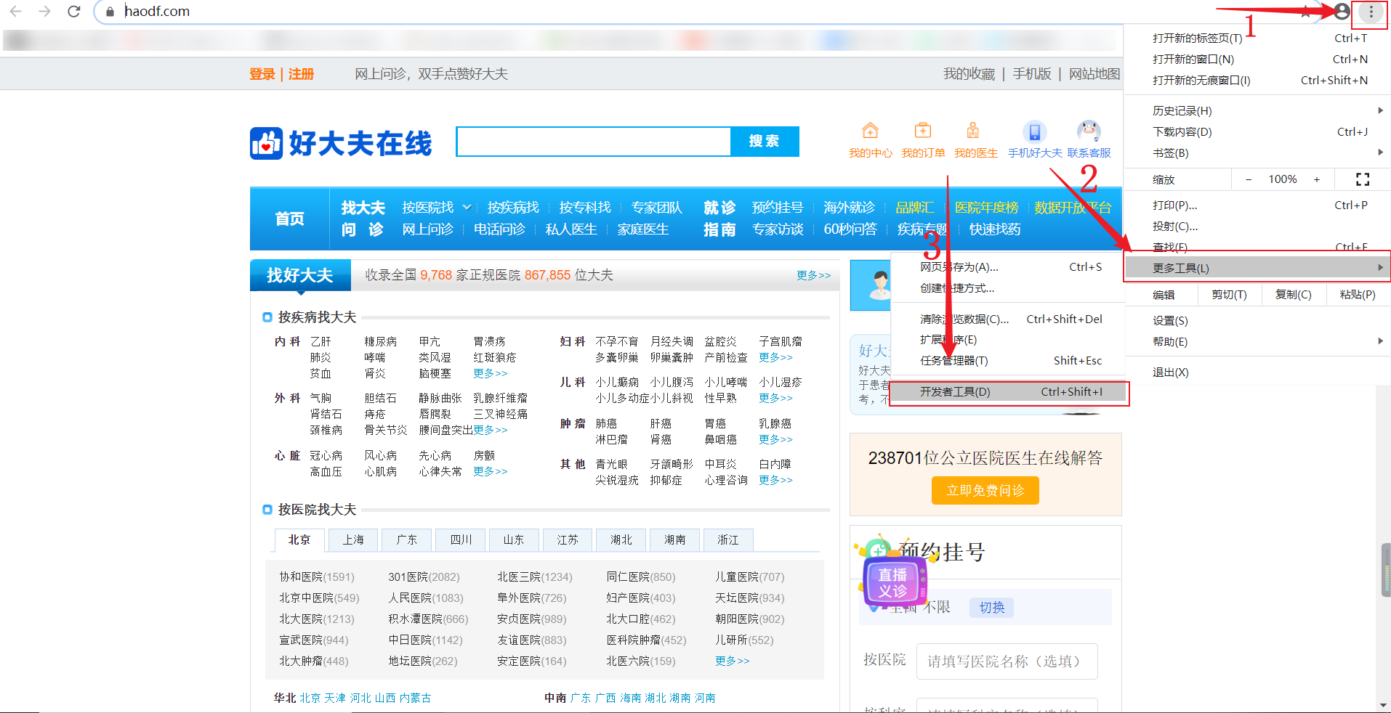1391x713 pixels.
Task: Click the bookmark star icon
Action: pos(1306,12)
